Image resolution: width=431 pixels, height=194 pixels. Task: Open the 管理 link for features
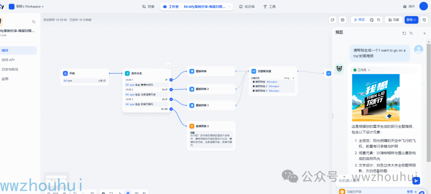pos(411,192)
